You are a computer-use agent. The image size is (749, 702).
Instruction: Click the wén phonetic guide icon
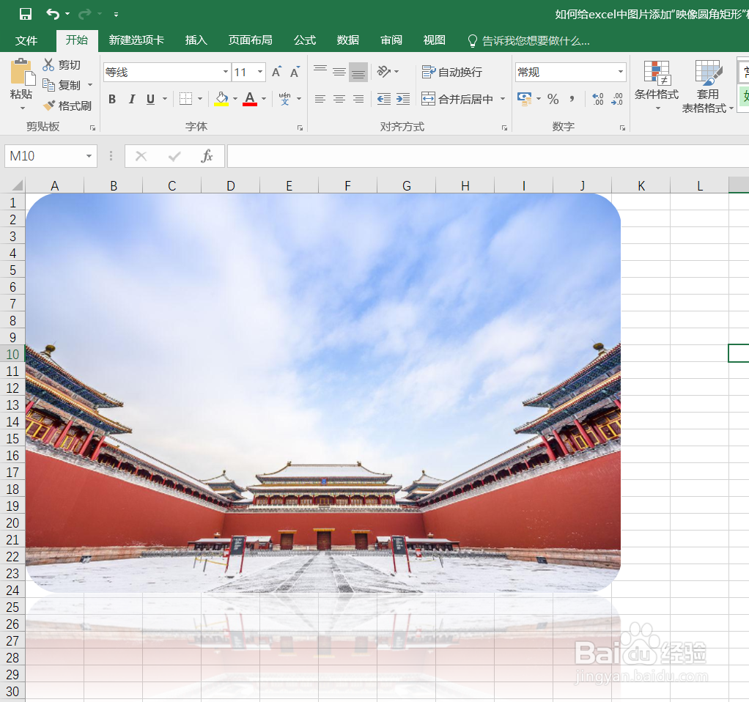(284, 99)
